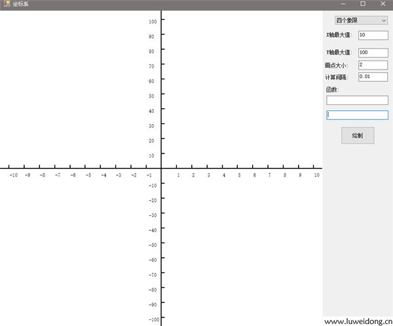The width and height of the screenshot is (393, 326).
Task: Select the 画点大小 point size field
Action: point(373,65)
